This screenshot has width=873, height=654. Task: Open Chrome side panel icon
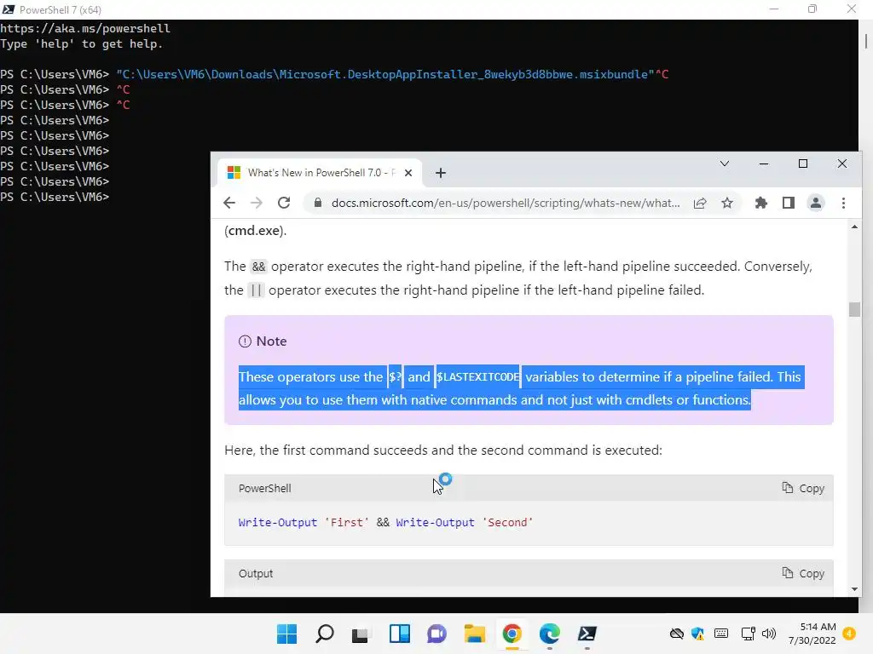[789, 203]
